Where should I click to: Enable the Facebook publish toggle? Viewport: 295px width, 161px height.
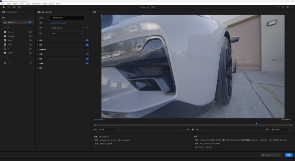pos(30,36)
